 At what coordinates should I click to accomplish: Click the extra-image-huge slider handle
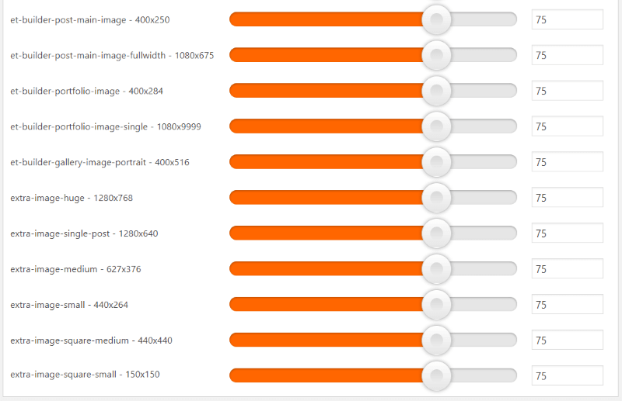coord(436,198)
